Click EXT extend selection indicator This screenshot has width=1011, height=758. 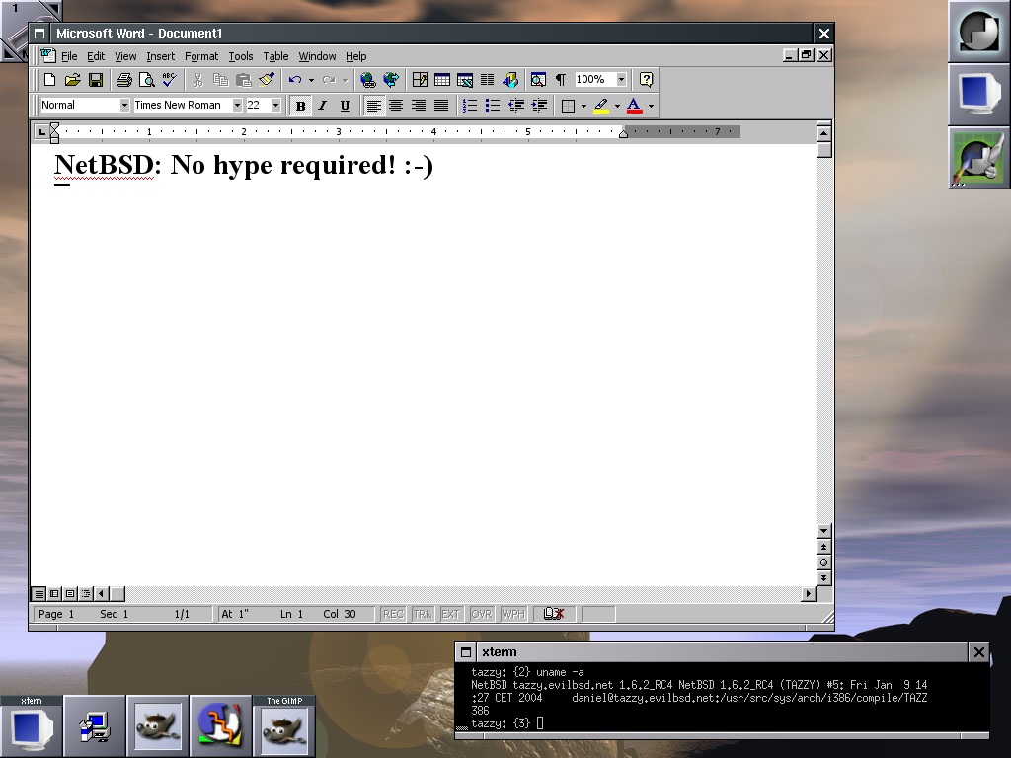point(450,614)
